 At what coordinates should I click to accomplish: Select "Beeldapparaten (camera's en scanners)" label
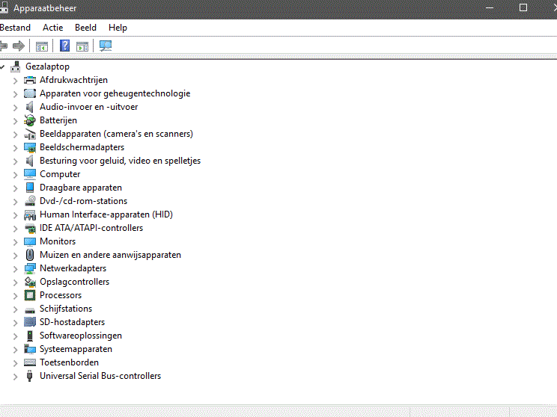click(117, 134)
